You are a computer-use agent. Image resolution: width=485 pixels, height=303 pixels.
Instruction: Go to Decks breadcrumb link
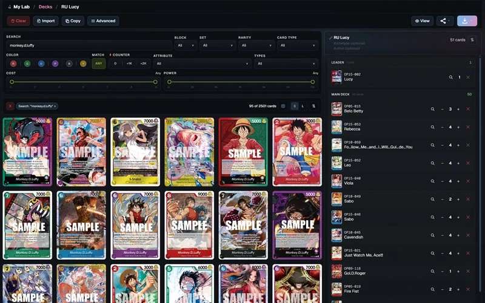(45, 7)
